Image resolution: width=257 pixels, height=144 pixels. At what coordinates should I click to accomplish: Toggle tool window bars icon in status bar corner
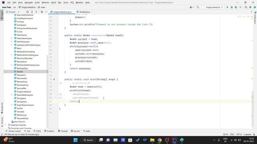(2, 134)
